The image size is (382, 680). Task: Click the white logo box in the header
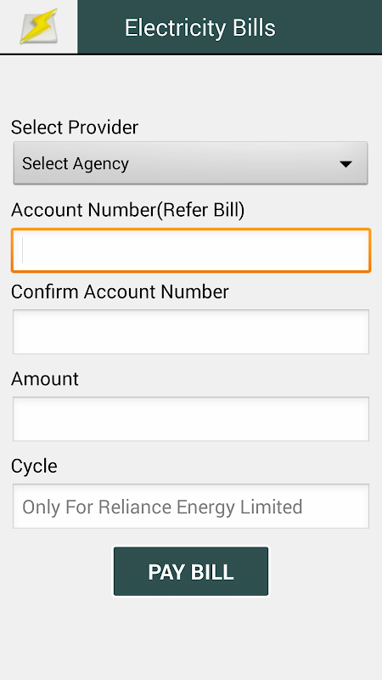tap(38, 26)
